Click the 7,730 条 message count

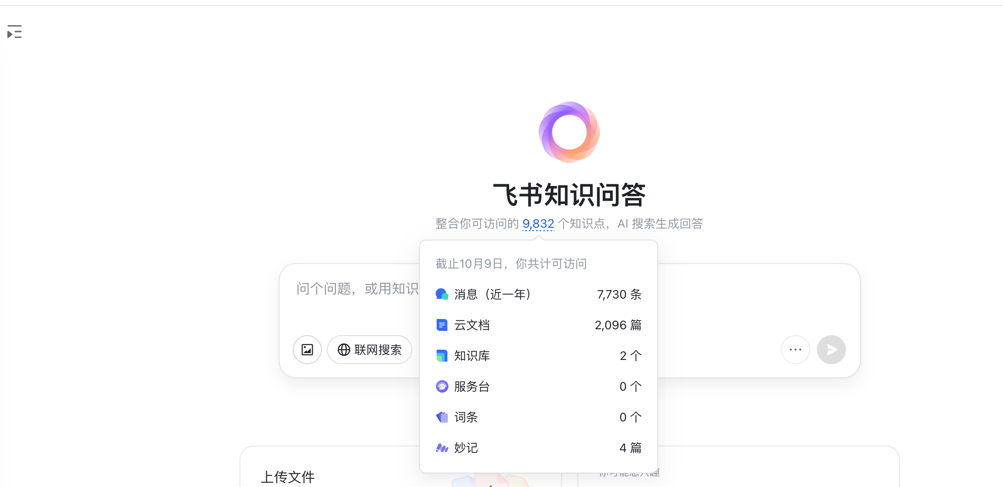coord(619,294)
